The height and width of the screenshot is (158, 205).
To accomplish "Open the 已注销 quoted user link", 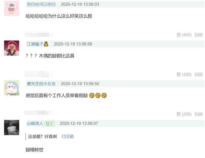I will 67,137.
